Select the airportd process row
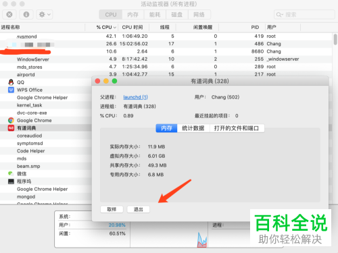Screen dimensions: 338x253 pos(166,74)
